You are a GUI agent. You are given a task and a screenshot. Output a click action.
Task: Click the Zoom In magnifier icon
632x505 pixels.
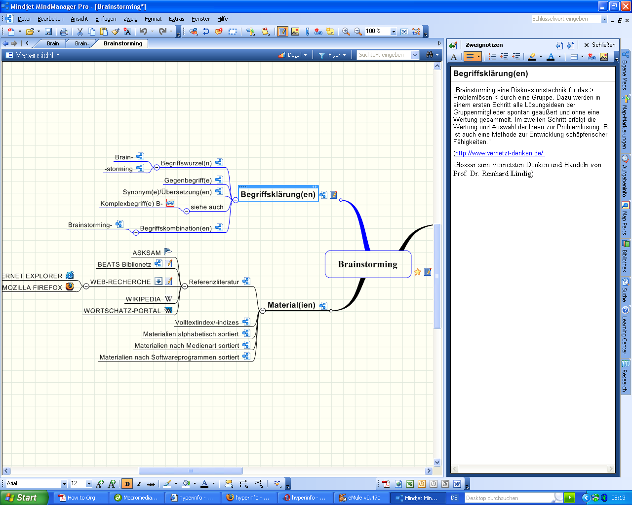346,32
